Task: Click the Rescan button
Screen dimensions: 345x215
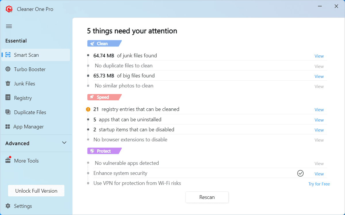Action: tap(207, 197)
